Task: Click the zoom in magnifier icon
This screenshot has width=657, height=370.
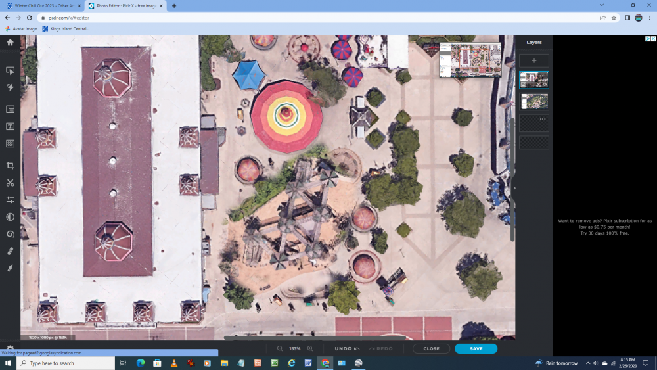Action: (310, 348)
